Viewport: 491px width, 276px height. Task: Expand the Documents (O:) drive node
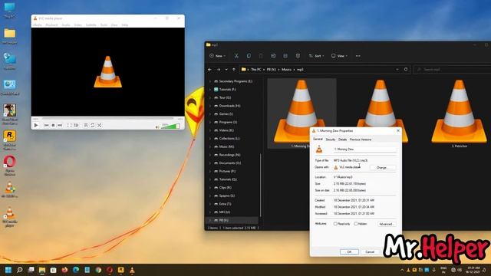(x=210, y=163)
